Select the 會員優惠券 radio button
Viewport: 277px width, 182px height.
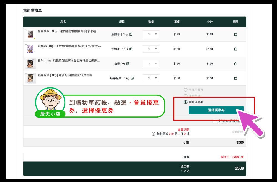186,102
